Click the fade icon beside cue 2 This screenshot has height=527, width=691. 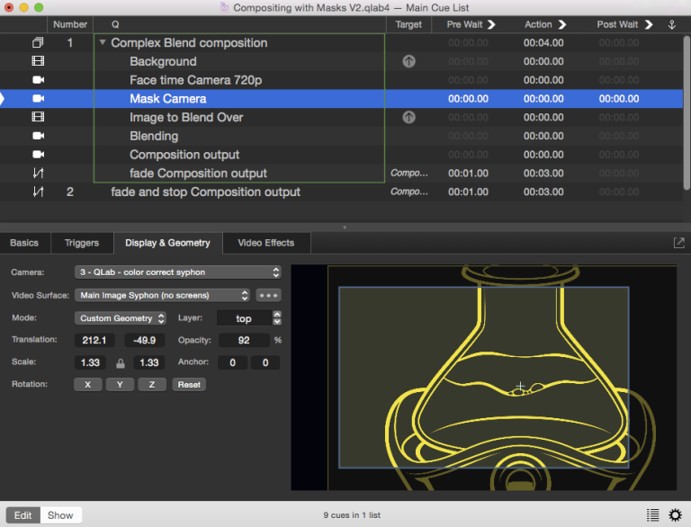38,192
